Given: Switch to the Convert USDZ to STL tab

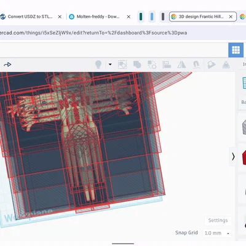Looking at the screenshot, I should [31, 17].
